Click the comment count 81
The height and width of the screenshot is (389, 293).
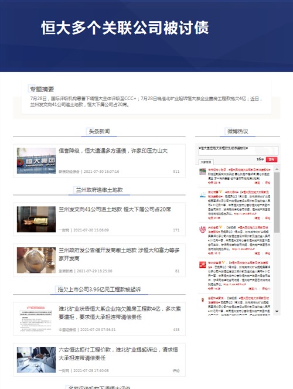(177, 271)
